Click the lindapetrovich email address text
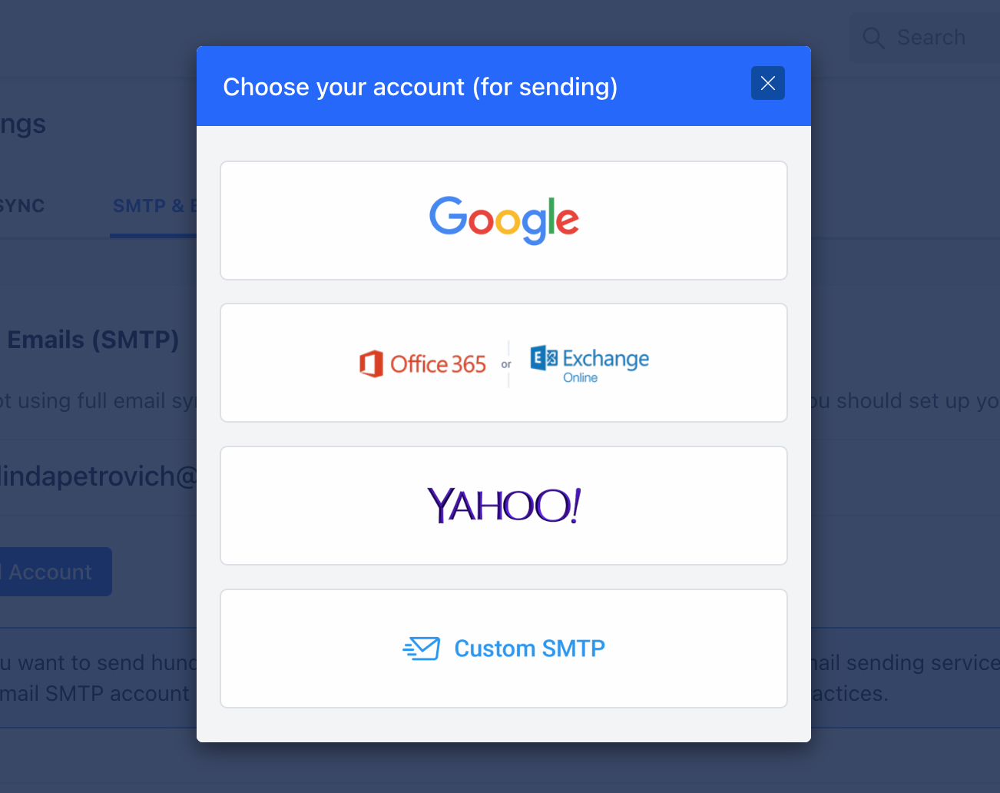 point(98,476)
